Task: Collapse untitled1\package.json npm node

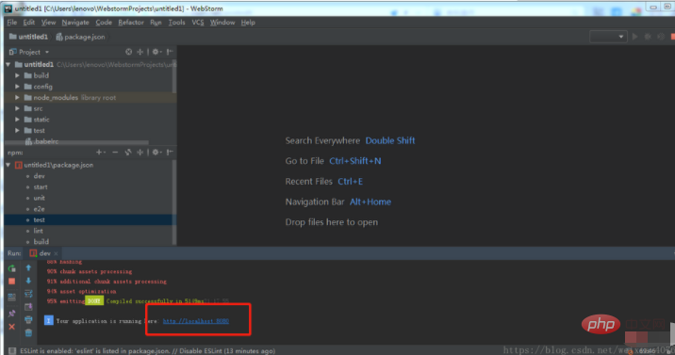Action: 8,165
